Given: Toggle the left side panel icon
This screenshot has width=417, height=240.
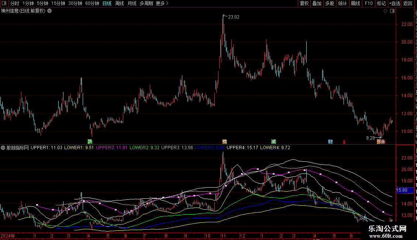Looking at the screenshot, I should tap(4, 3).
